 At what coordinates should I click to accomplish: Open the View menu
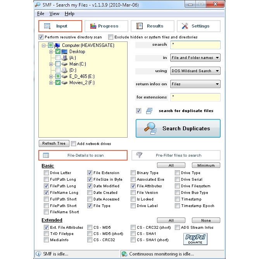(54, 14)
